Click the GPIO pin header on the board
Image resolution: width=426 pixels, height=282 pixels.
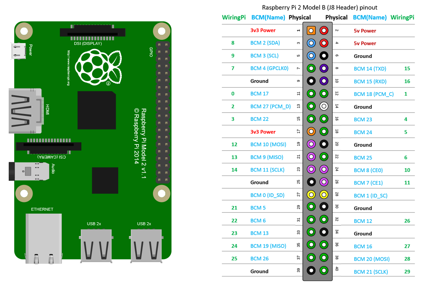[163, 112]
